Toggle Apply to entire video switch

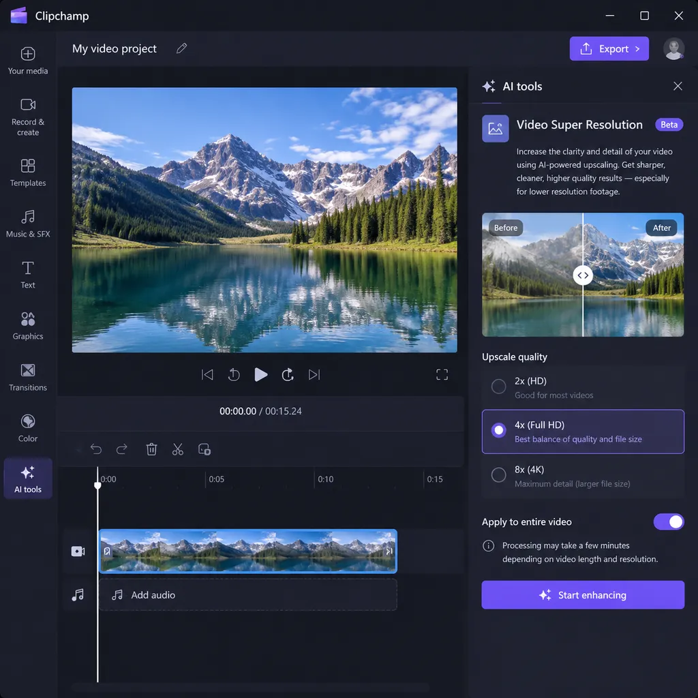(x=668, y=521)
